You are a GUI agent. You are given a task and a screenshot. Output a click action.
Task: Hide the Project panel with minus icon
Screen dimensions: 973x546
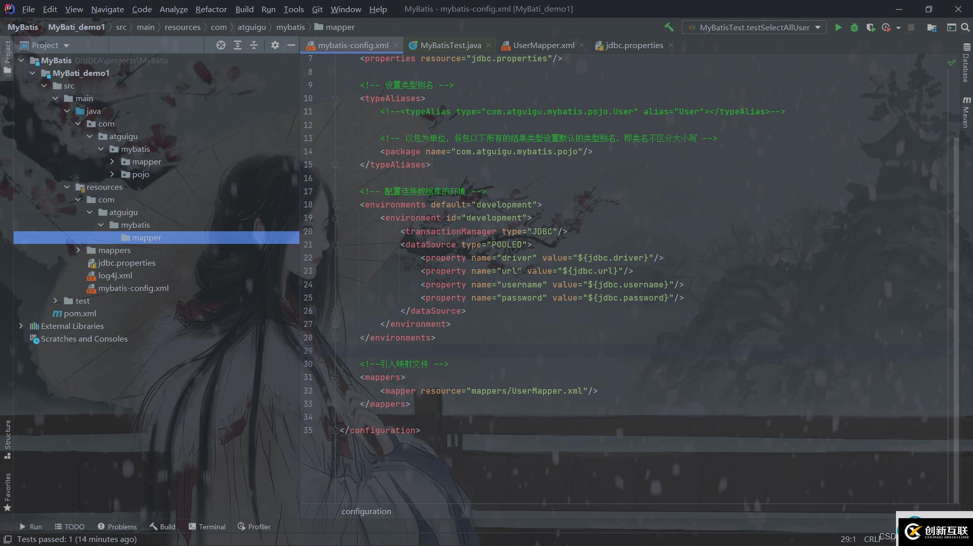point(291,45)
